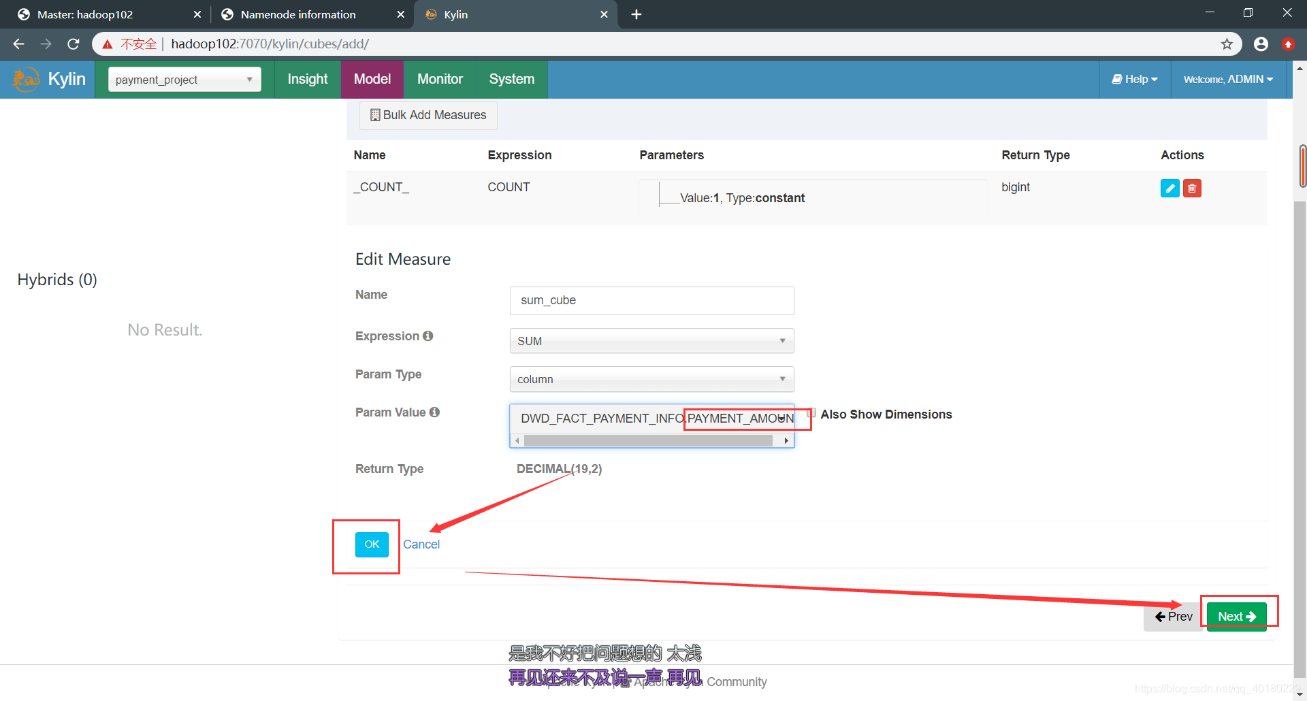1307x701 pixels.
Task: Click the Param Value info icon
Action: click(x=434, y=412)
